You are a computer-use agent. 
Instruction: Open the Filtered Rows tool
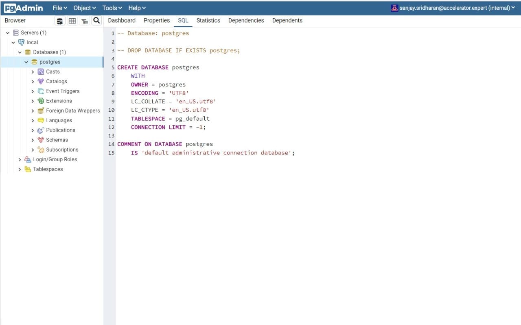(84, 20)
